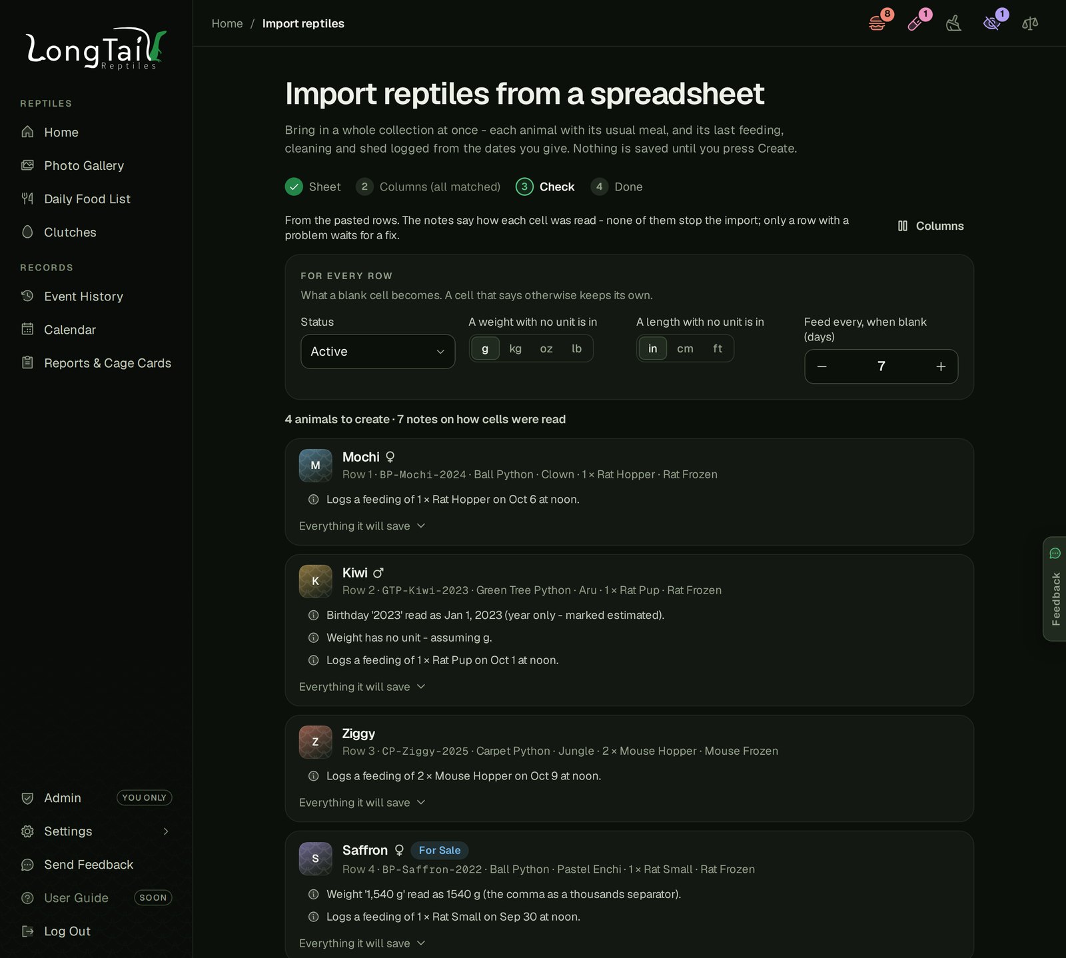Open the syringe notifications icon
Viewport: 1066px width, 958px height.
point(915,23)
